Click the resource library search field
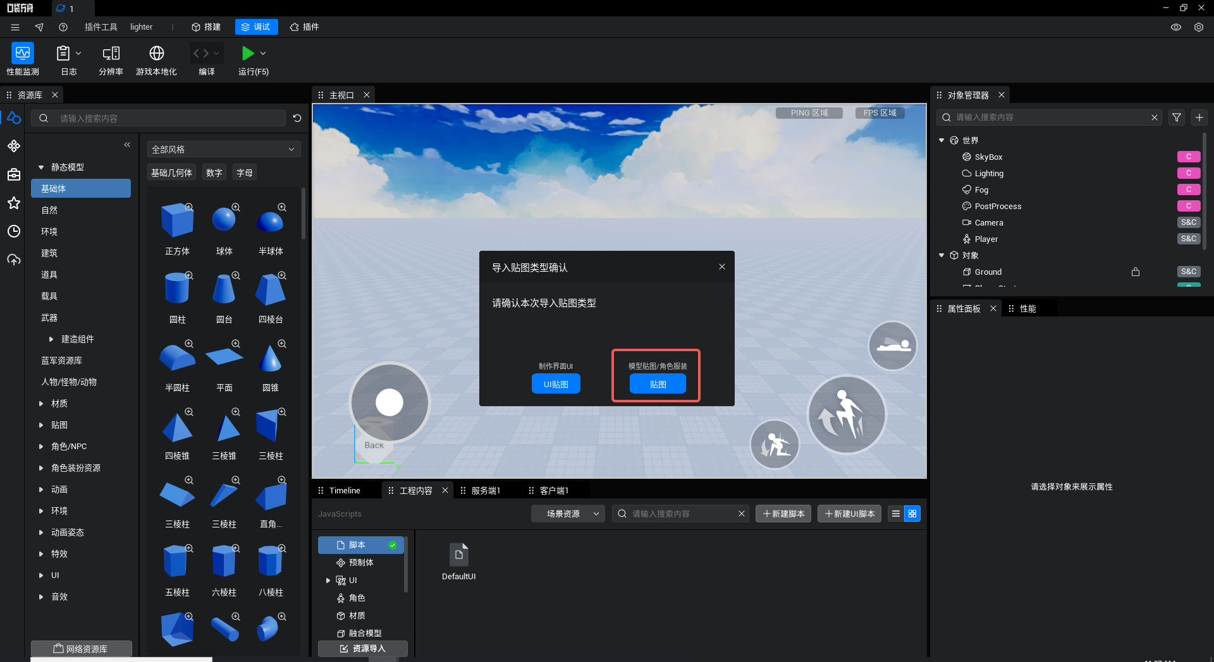 pyautogui.click(x=158, y=118)
